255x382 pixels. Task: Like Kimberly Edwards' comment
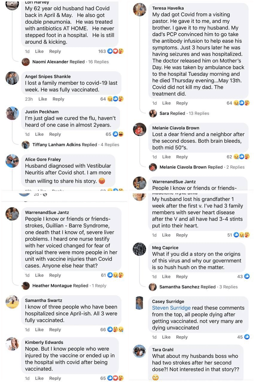(x=39, y=378)
